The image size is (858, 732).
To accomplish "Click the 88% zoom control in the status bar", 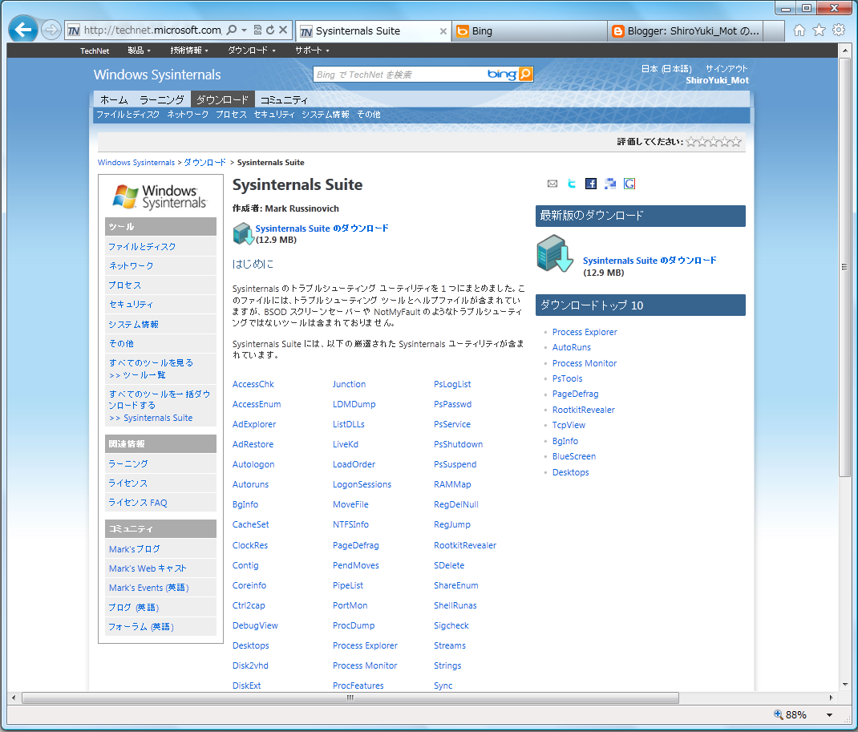I will (799, 714).
